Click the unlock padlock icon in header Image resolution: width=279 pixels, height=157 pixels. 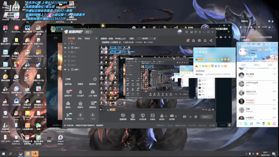click(194, 40)
